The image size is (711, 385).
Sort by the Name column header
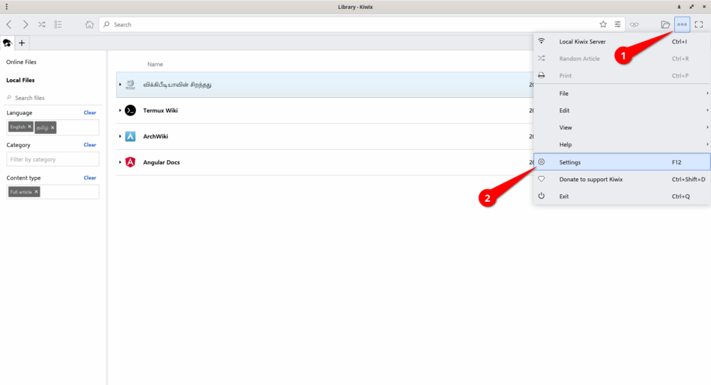pos(155,65)
